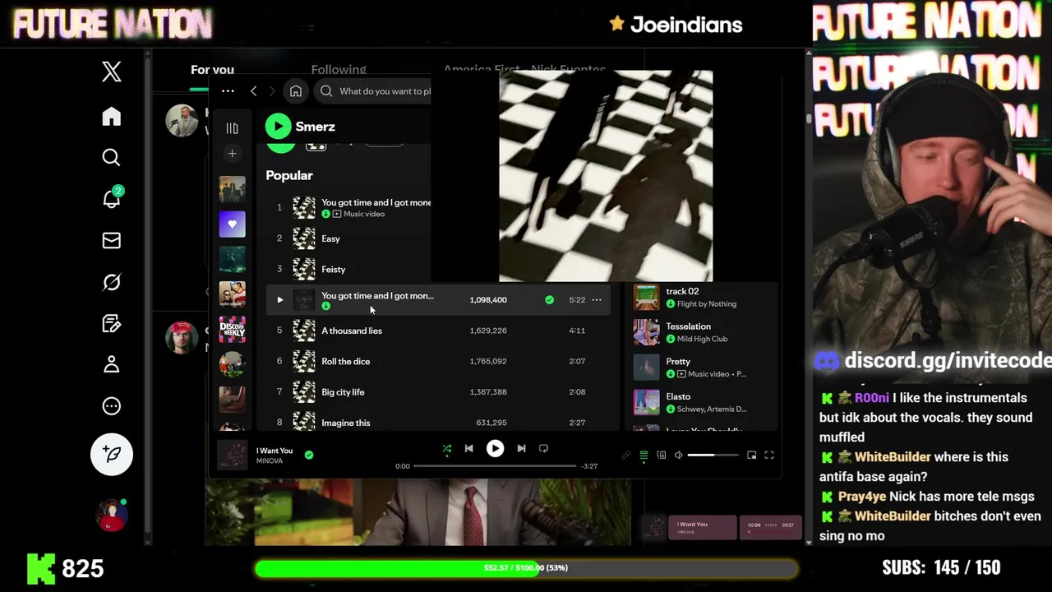
Task: Open connect to a device icon
Action: pyautogui.click(x=661, y=456)
